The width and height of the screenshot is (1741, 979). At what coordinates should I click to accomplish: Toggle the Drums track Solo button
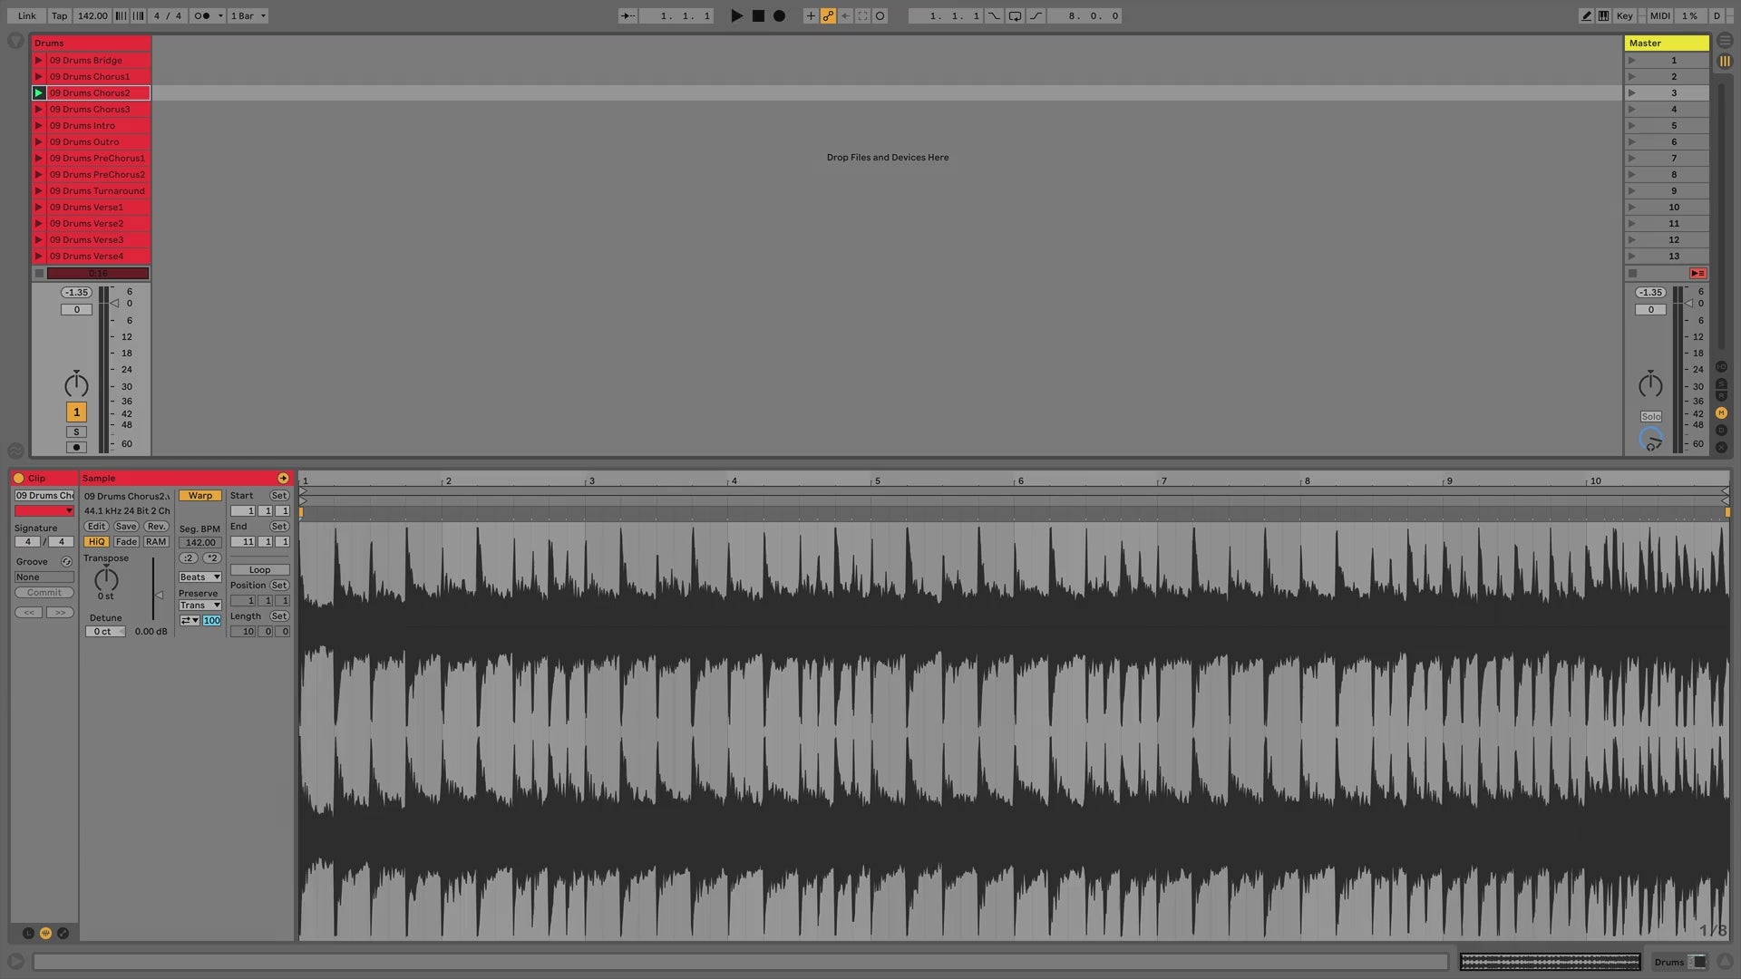pos(76,431)
